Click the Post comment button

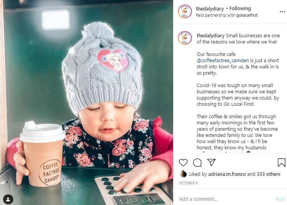[280, 199]
